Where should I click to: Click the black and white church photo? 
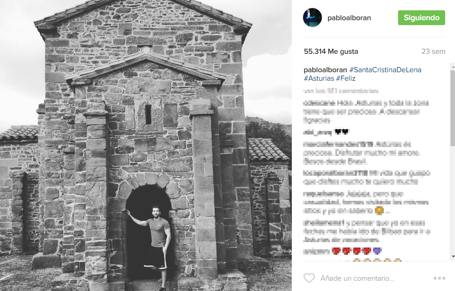pyautogui.click(x=146, y=145)
